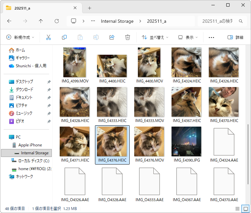This screenshot has height=213, width=251.
Task: Click 202511_a in the address bar
Action: (157, 21)
